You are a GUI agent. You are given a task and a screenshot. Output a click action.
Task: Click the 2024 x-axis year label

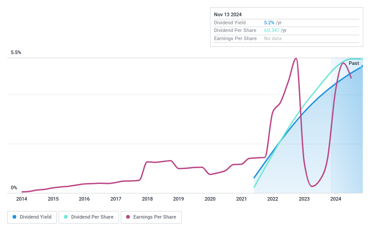335,199
